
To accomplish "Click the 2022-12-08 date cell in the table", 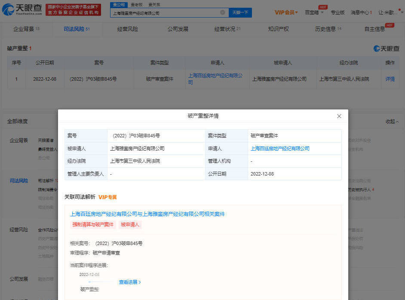I will [45, 79].
